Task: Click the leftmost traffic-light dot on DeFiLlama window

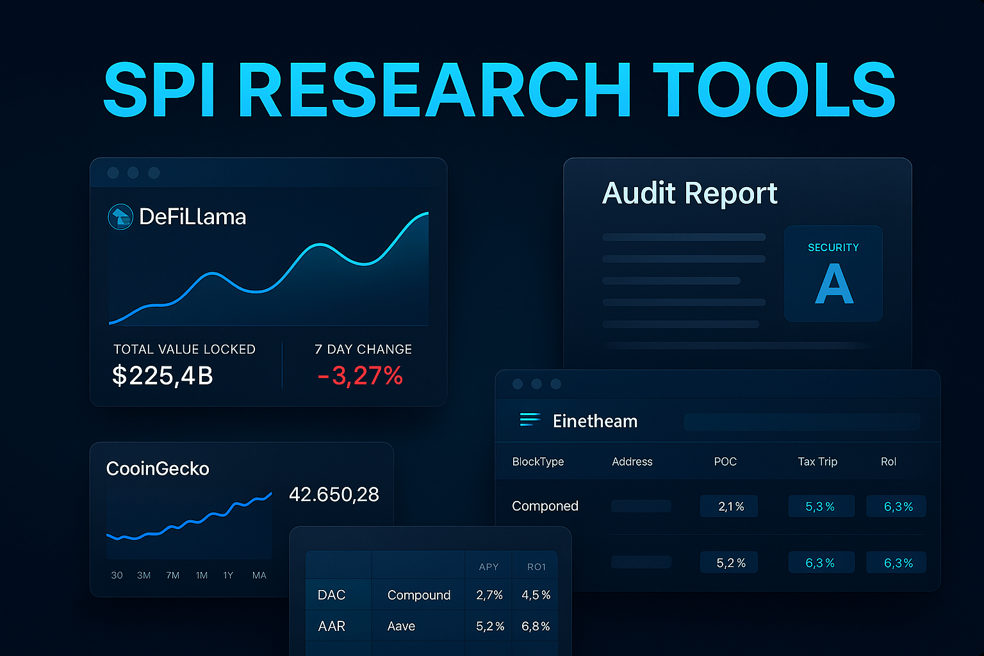Action: click(x=113, y=172)
